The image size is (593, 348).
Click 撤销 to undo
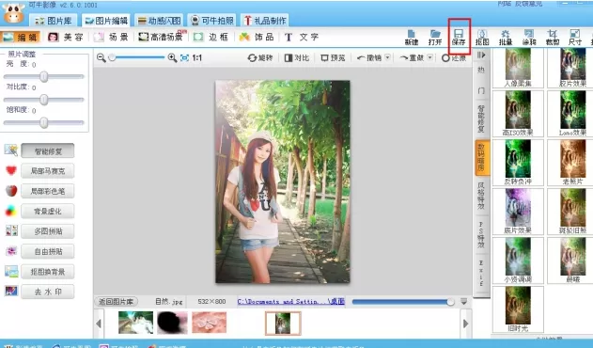[369, 58]
